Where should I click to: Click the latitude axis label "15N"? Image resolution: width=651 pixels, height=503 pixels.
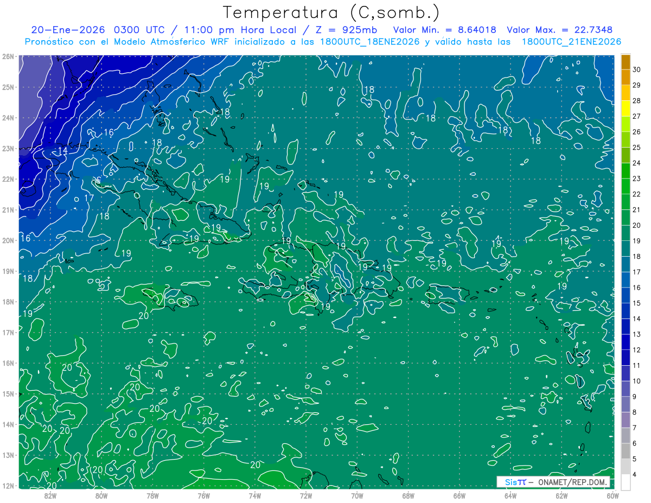tap(8, 394)
